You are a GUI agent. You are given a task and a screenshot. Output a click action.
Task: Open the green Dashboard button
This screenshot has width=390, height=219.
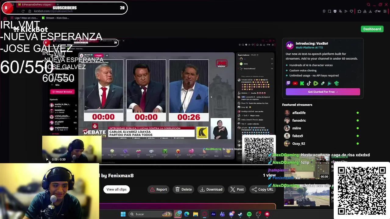(x=372, y=29)
